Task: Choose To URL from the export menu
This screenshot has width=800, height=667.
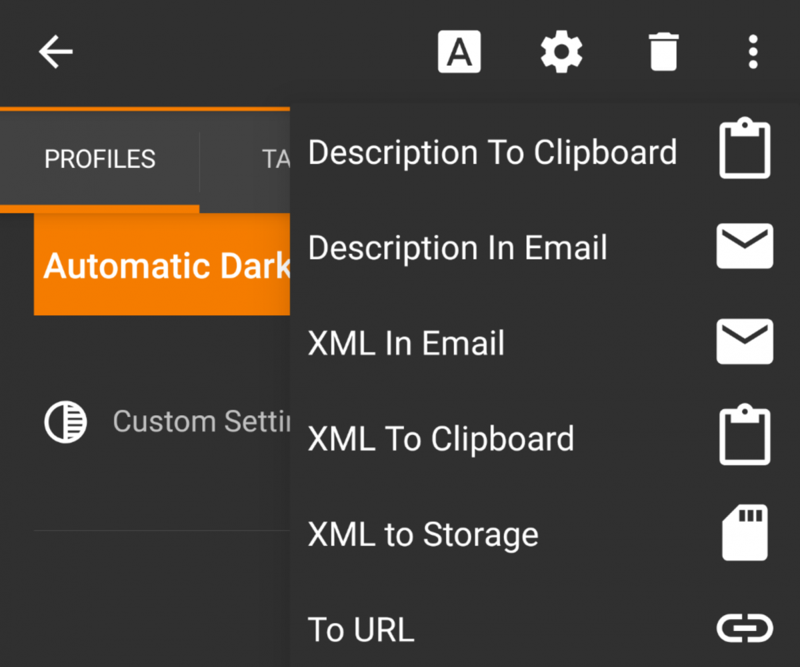Action: 361,628
